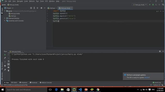Open Project panel settings gear
This screenshot has width=165, height=92.
point(41,8)
